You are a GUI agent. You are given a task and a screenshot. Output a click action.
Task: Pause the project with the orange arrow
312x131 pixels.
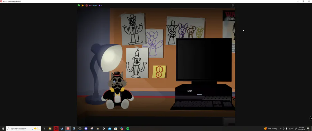83,5
